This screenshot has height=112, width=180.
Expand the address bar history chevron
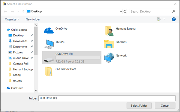click(x=121, y=12)
